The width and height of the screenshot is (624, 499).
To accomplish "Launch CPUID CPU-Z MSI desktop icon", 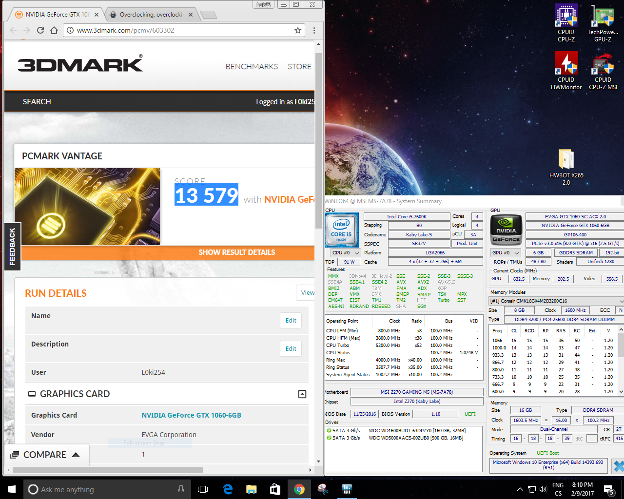I will (603, 71).
